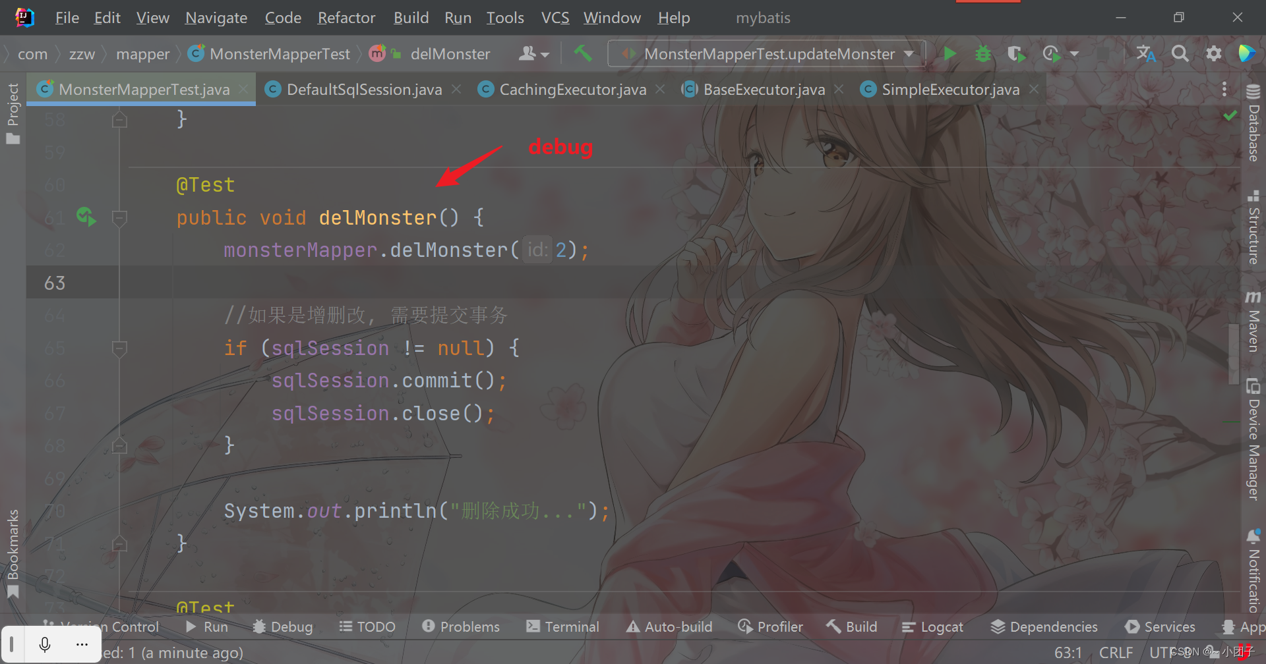Click the green Run button in toolbar
Screen dimensions: 1266x664
[950, 54]
